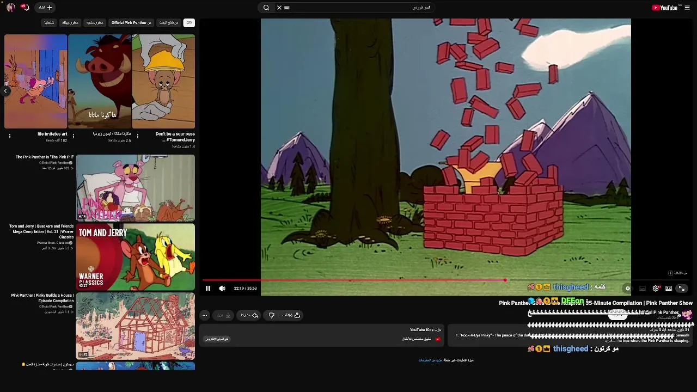Visit Warner Bros. Classics channel name
Viewport: 697px width, 392px height.
pos(54,243)
